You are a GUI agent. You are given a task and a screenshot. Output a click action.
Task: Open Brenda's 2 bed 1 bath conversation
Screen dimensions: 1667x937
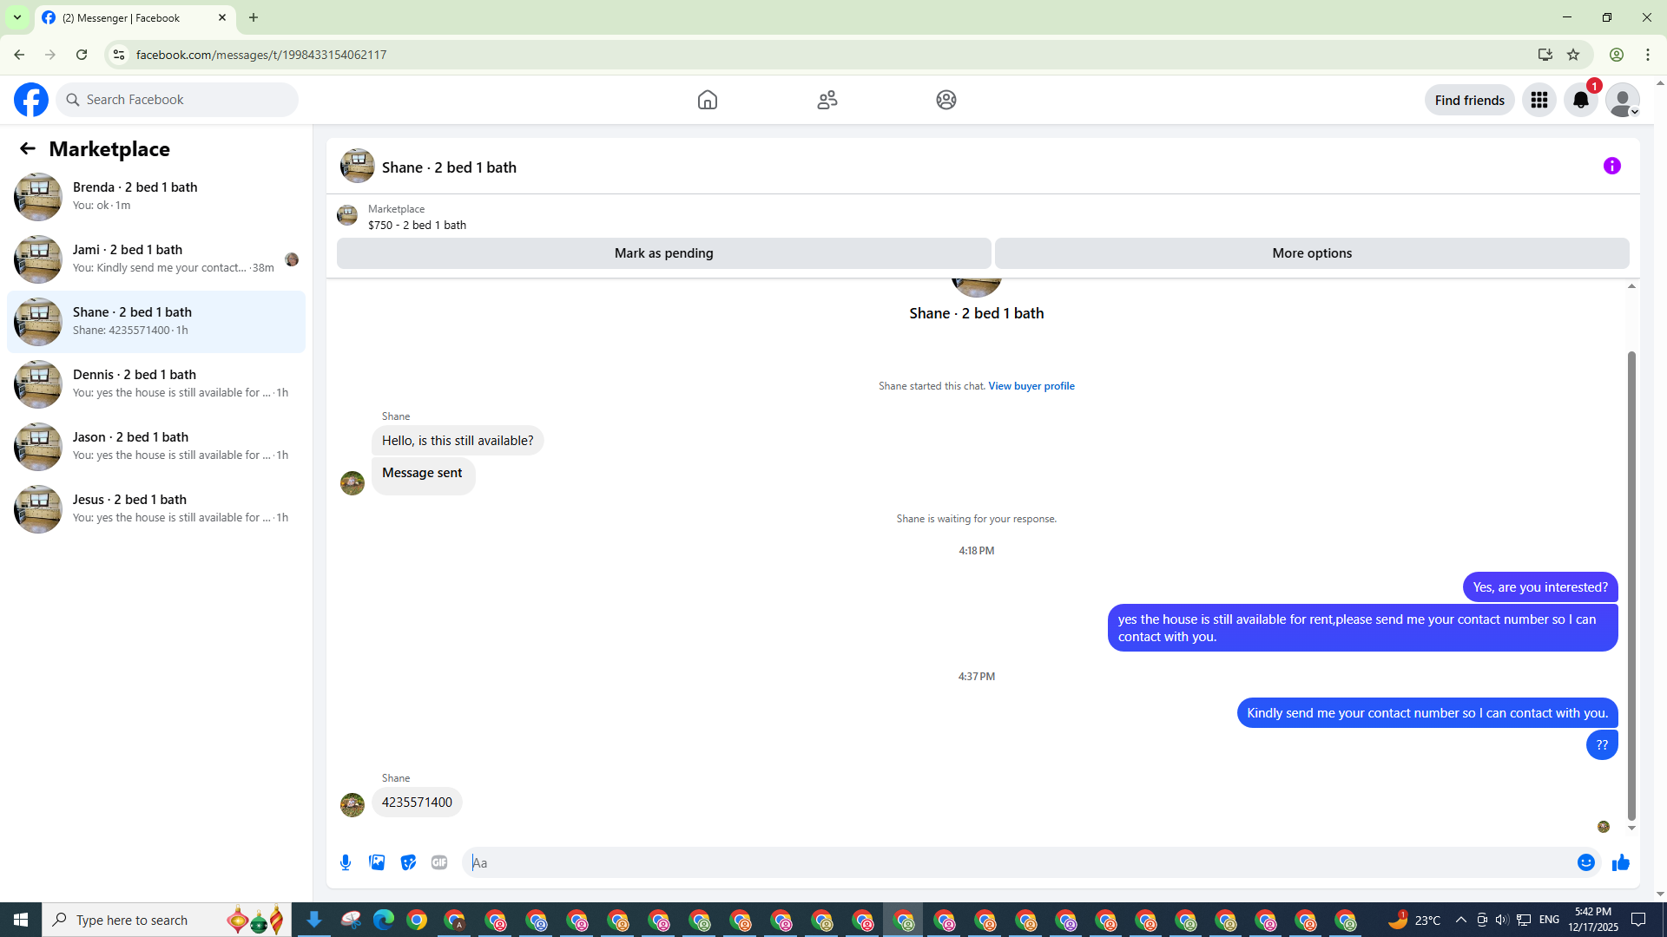(156, 196)
